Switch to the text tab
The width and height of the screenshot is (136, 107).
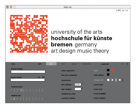click(x=63, y=64)
